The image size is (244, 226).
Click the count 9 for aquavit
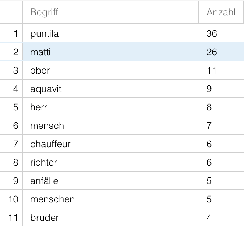pyautogui.click(x=209, y=89)
